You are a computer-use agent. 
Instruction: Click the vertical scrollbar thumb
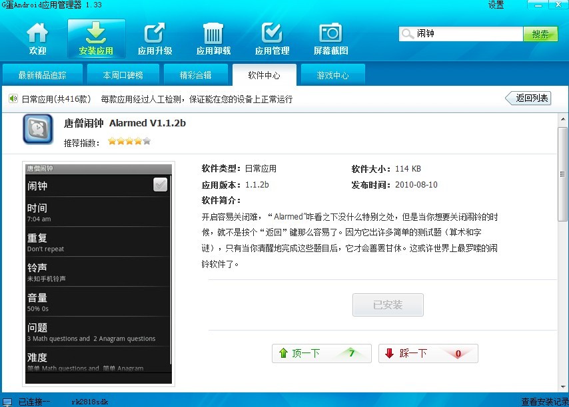coord(562,174)
